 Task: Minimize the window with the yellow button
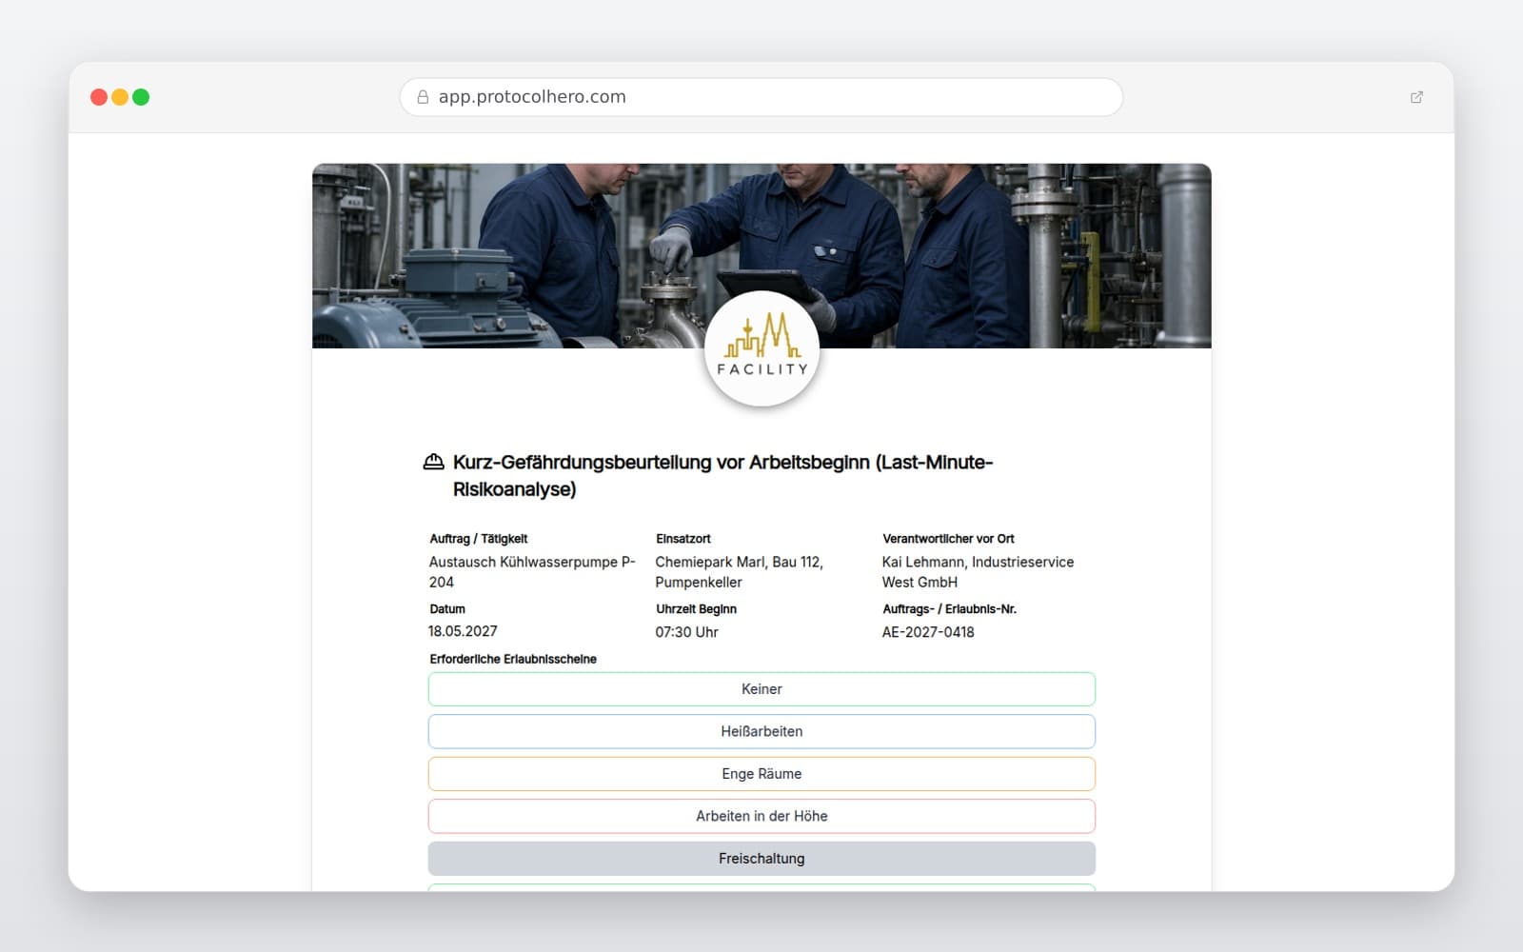click(120, 97)
